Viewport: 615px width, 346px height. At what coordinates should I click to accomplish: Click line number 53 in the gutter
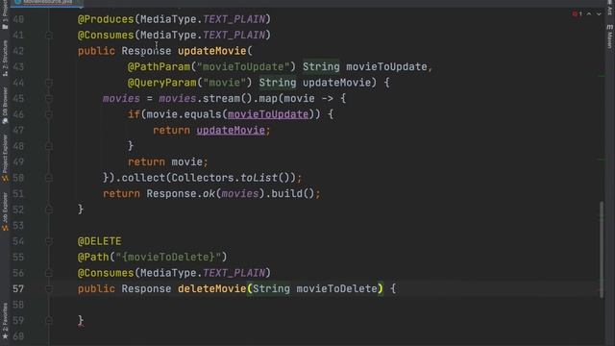coord(18,226)
